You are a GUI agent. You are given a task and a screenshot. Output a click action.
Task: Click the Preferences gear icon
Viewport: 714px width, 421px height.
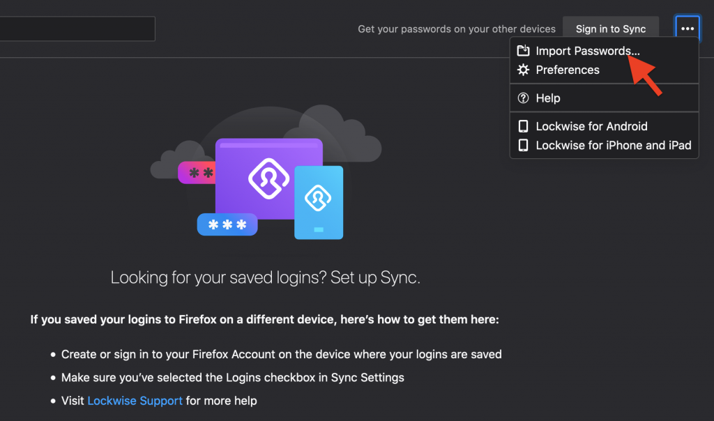[523, 70]
